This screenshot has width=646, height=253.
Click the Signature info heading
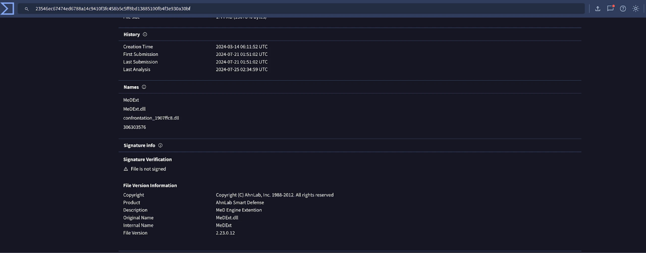pos(139,145)
